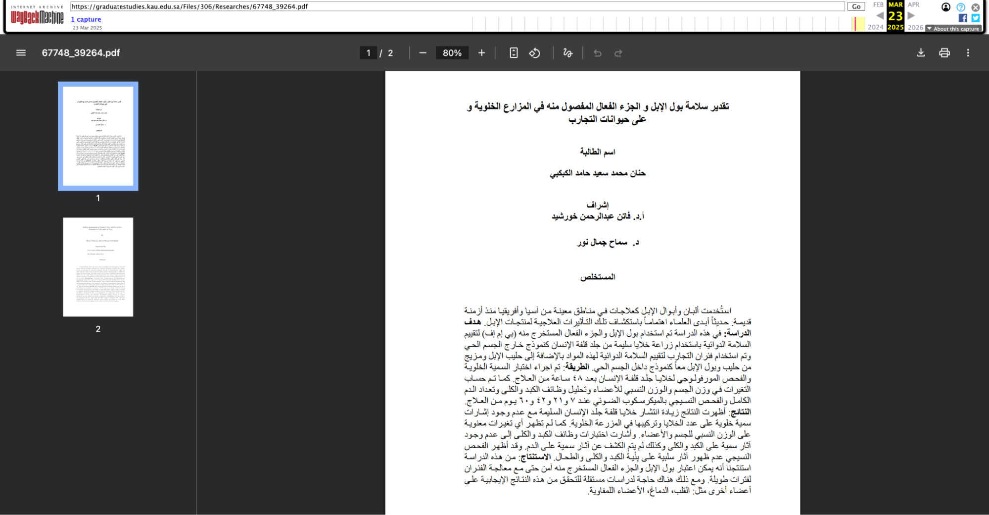Open the more options menu
The width and height of the screenshot is (989, 515).
point(968,52)
